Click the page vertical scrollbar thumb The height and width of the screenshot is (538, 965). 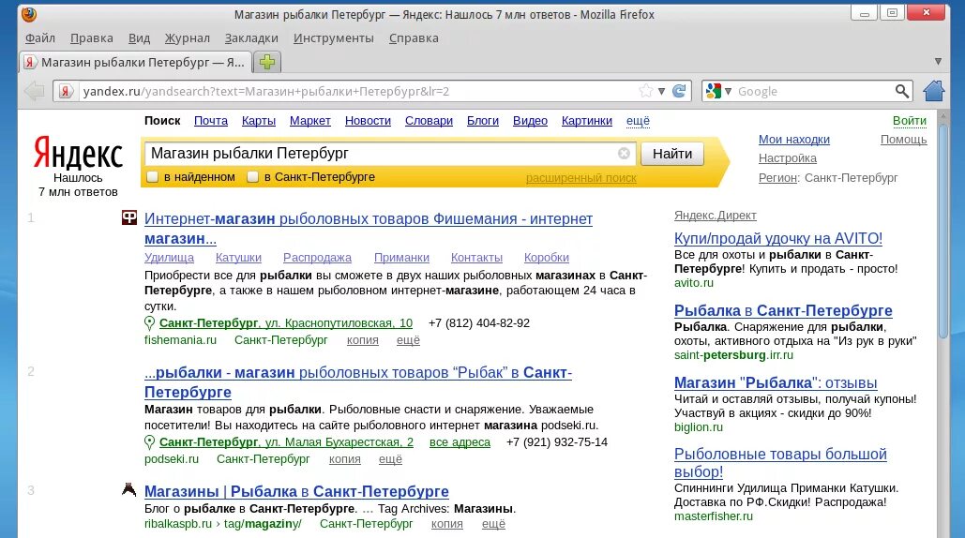pyautogui.click(x=944, y=231)
